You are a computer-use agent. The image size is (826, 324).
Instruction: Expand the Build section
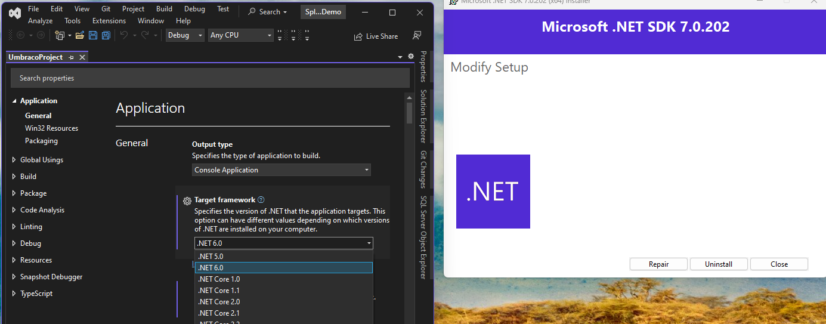click(x=14, y=177)
